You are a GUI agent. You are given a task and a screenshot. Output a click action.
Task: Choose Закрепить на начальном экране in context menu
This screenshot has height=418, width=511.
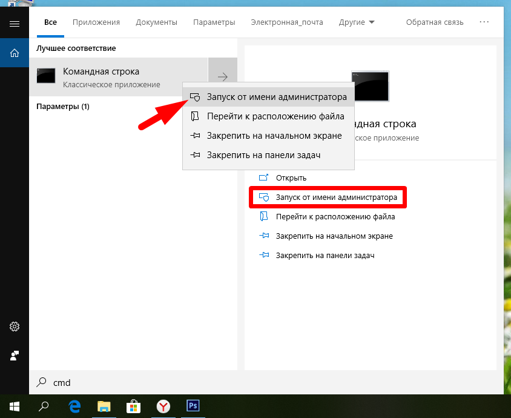(269, 136)
